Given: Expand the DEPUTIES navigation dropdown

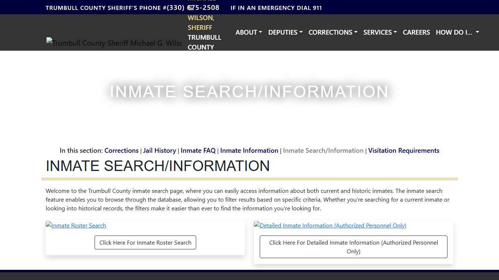Looking at the screenshot, I should tap(285, 32).
